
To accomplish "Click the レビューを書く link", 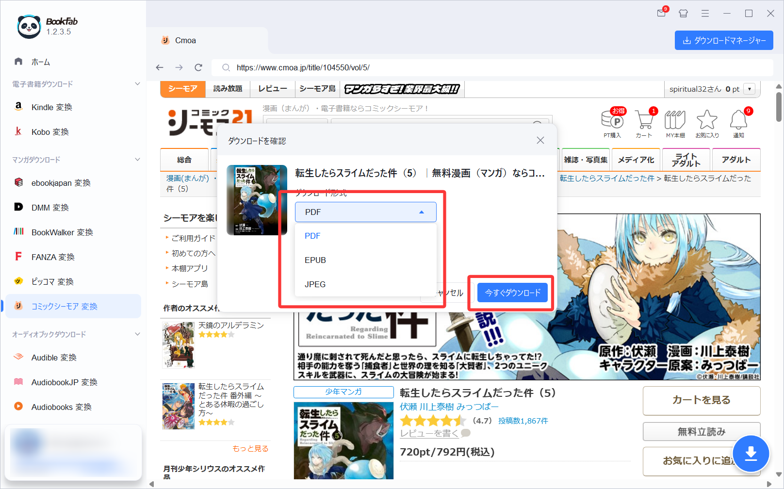I will coord(429,433).
